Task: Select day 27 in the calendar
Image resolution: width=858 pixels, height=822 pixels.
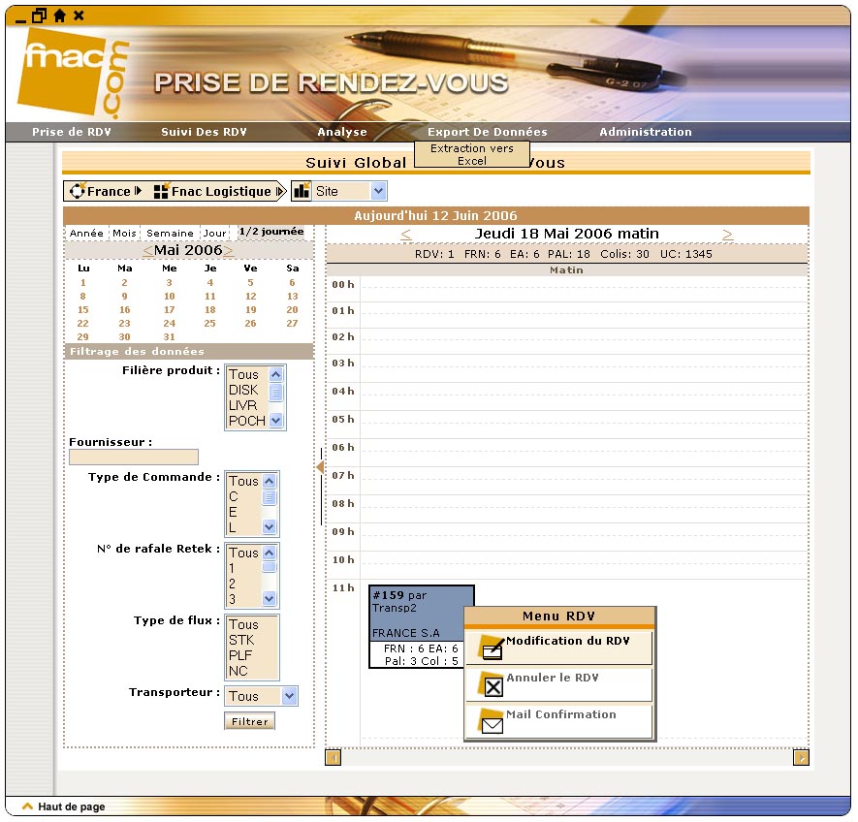Action: [x=292, y=324]
